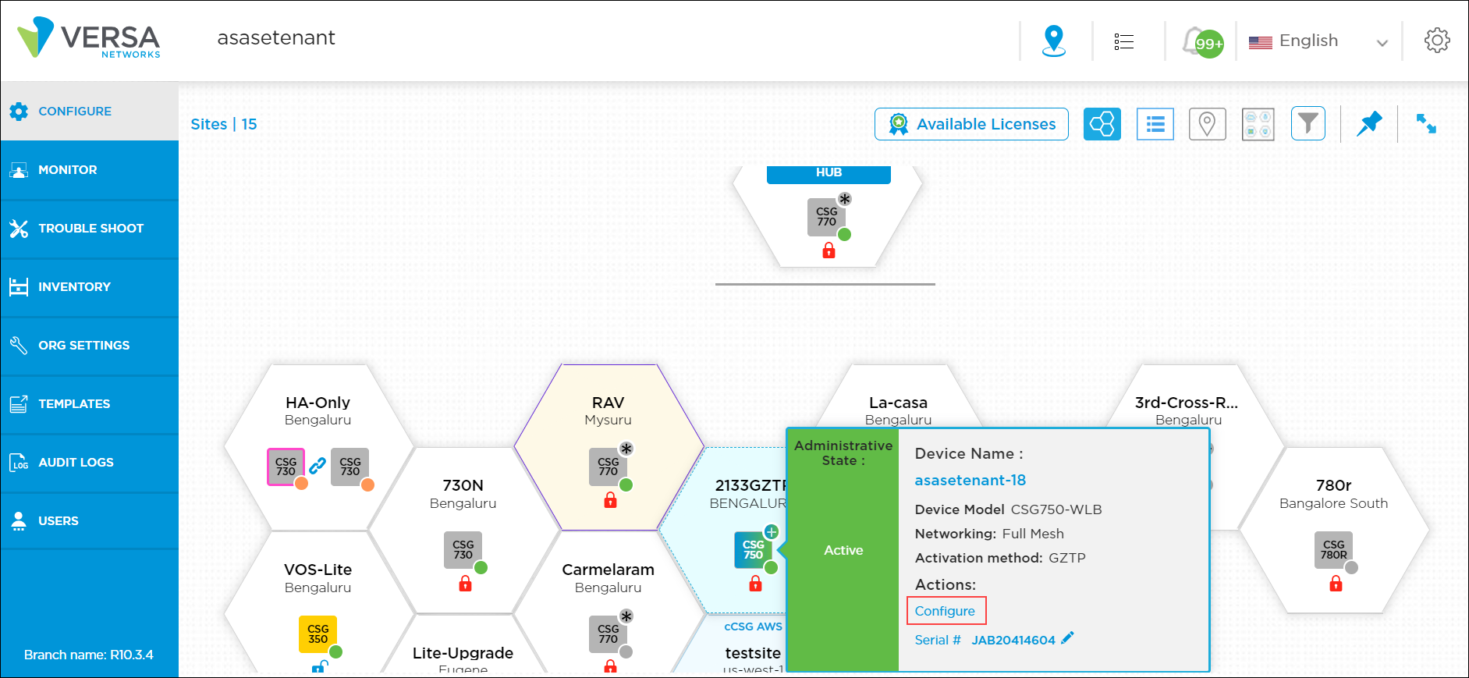The width and height of the screenshot is (1469, 678).
Task: Click the plus badge on CSG 750 device
Action: click(771, 532)
